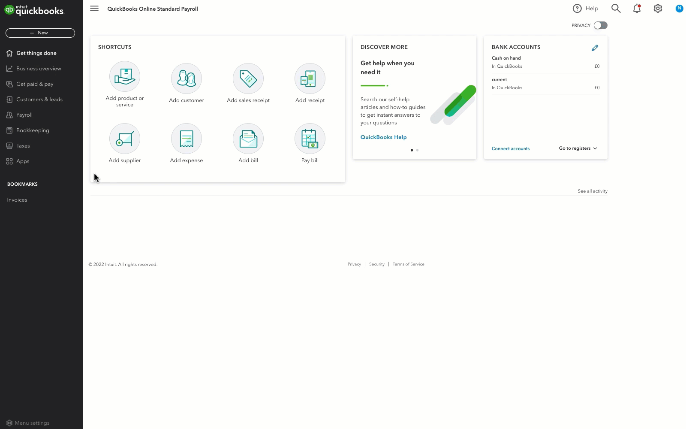Click the Add receipt shortcut icon
The image size is (686, 429).
(310, 79)
